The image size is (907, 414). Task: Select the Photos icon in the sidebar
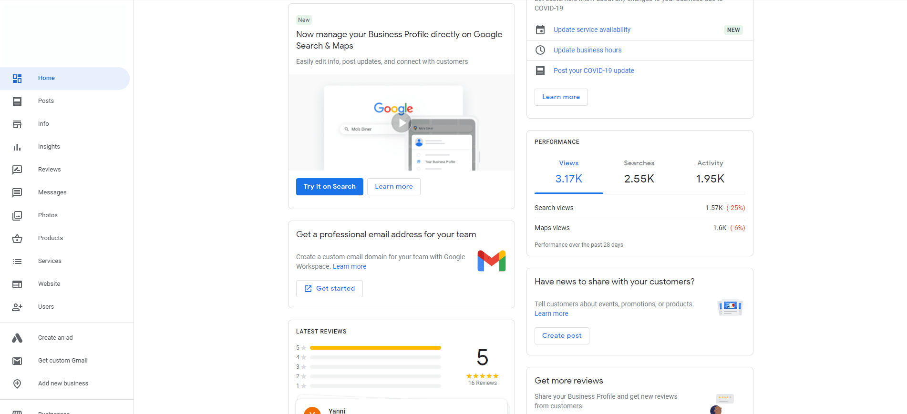[x=17, y=215]
